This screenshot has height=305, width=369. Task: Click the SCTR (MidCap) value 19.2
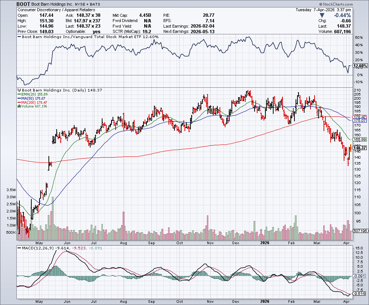[147, 32]
